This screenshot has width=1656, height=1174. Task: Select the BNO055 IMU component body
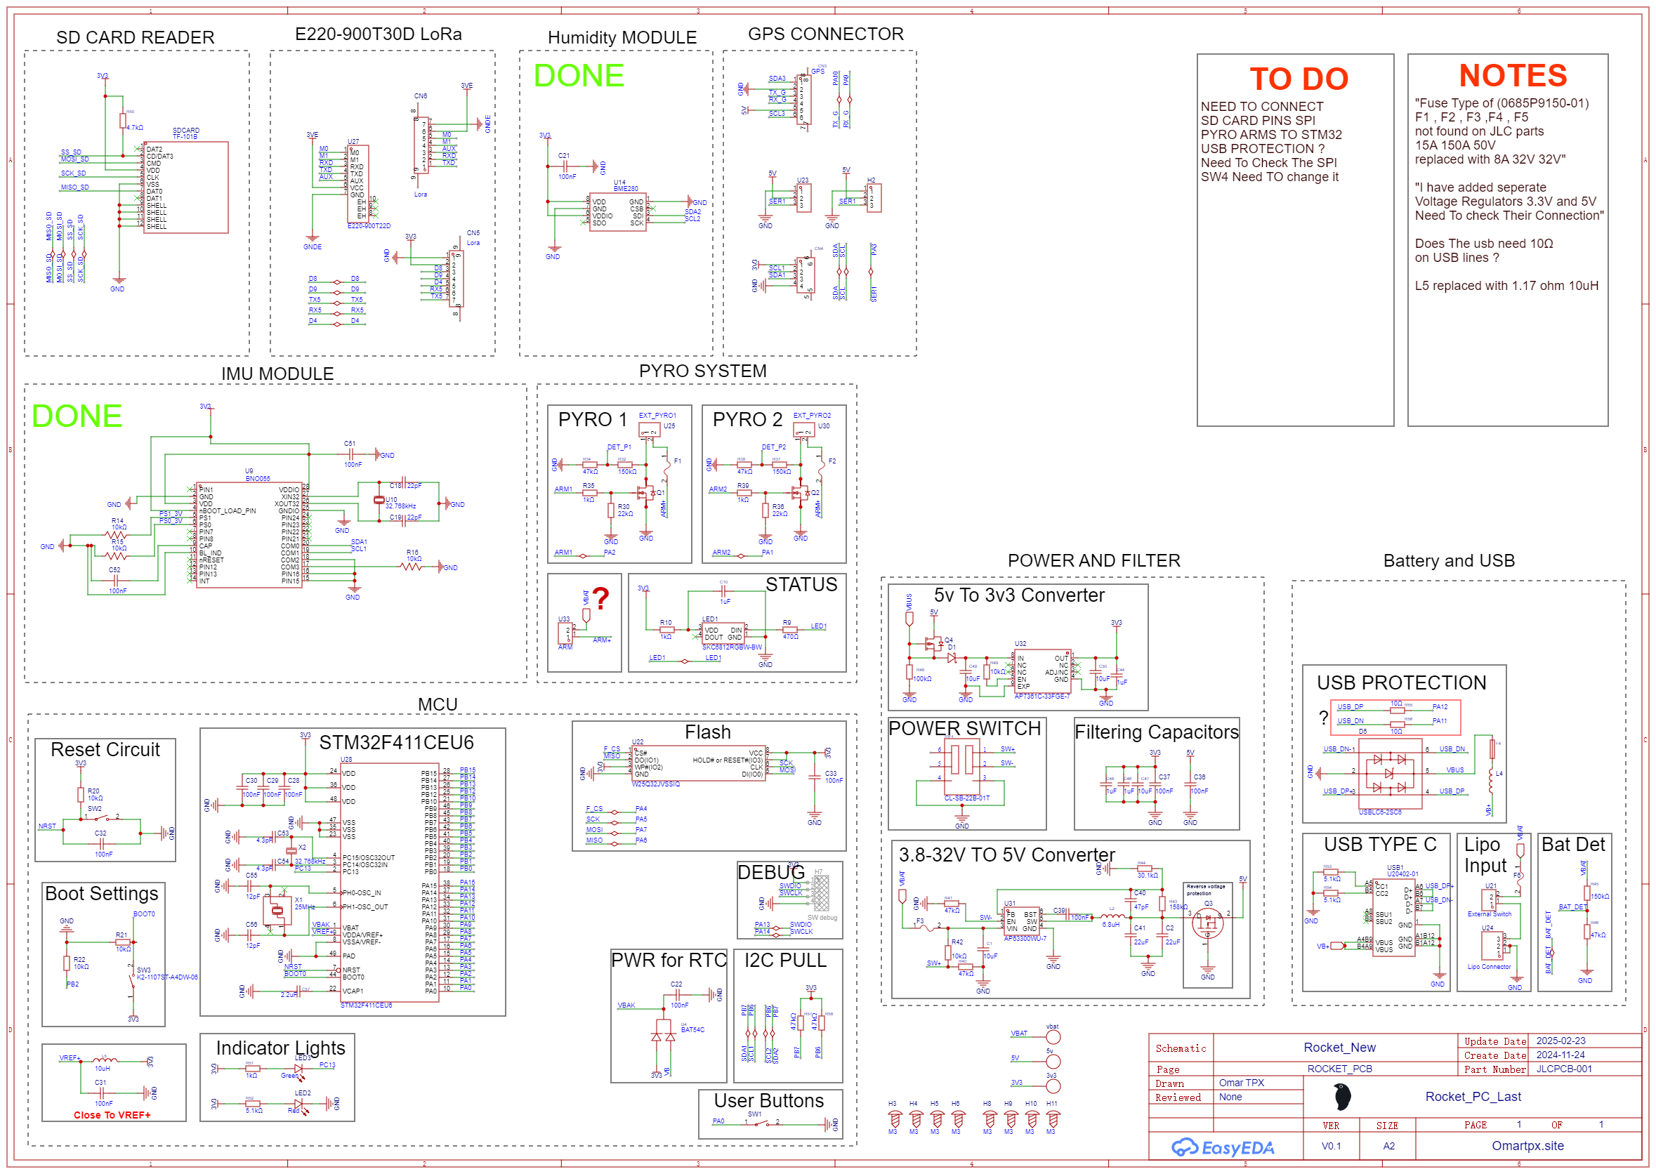coord(249,535)
